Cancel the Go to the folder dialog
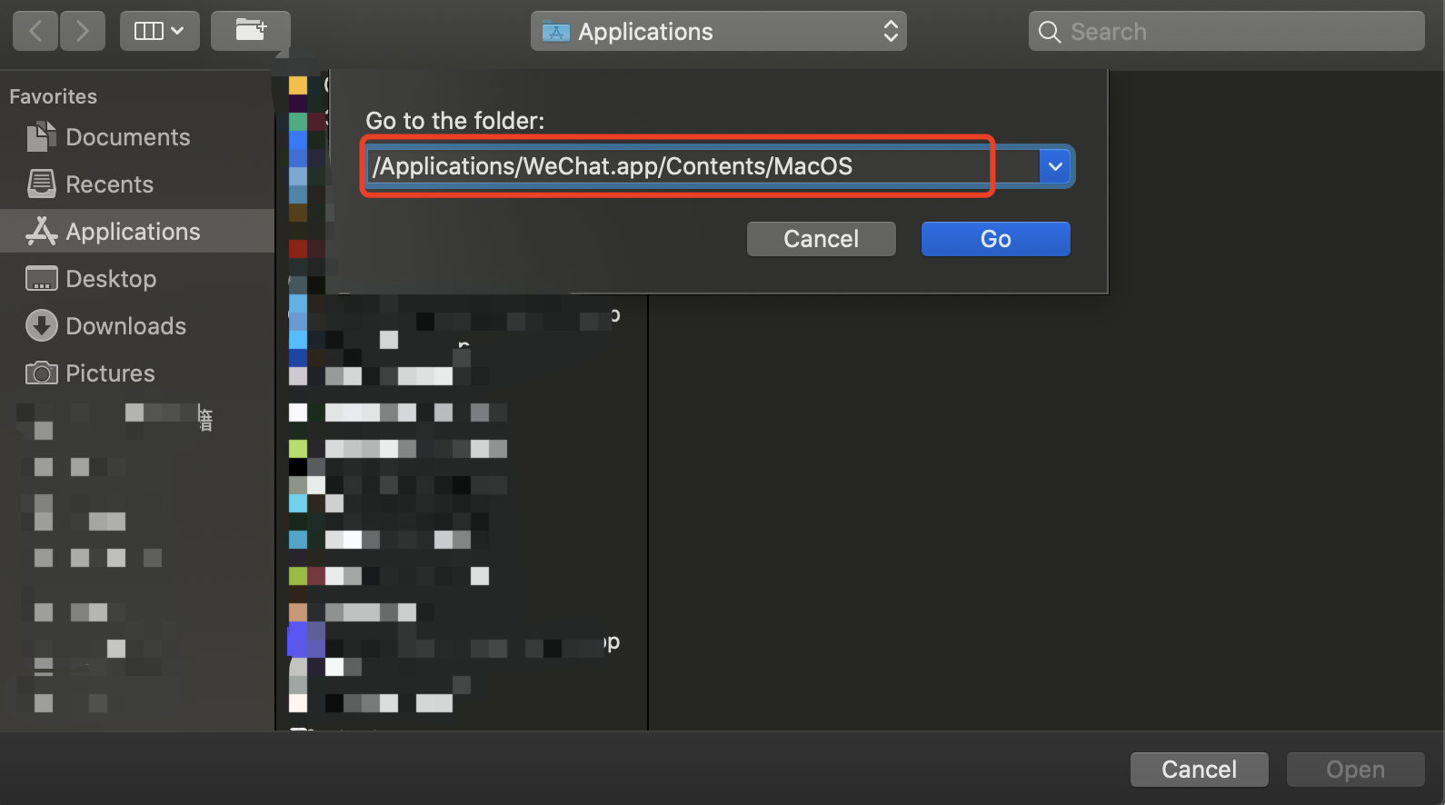Viewport: 1445px width, 805px height. 821,239
